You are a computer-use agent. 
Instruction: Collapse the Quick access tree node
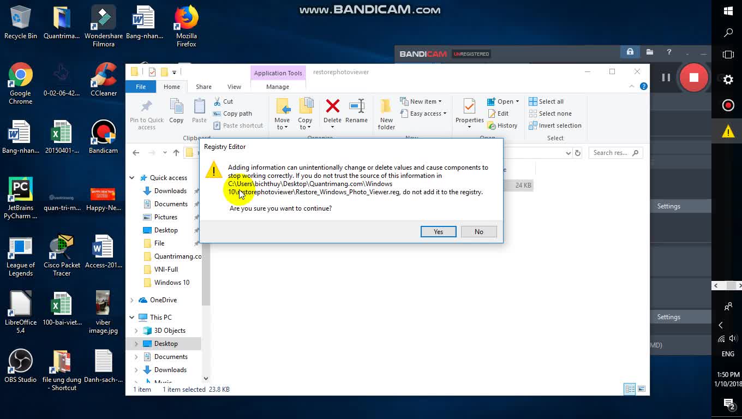coord(131,178)
